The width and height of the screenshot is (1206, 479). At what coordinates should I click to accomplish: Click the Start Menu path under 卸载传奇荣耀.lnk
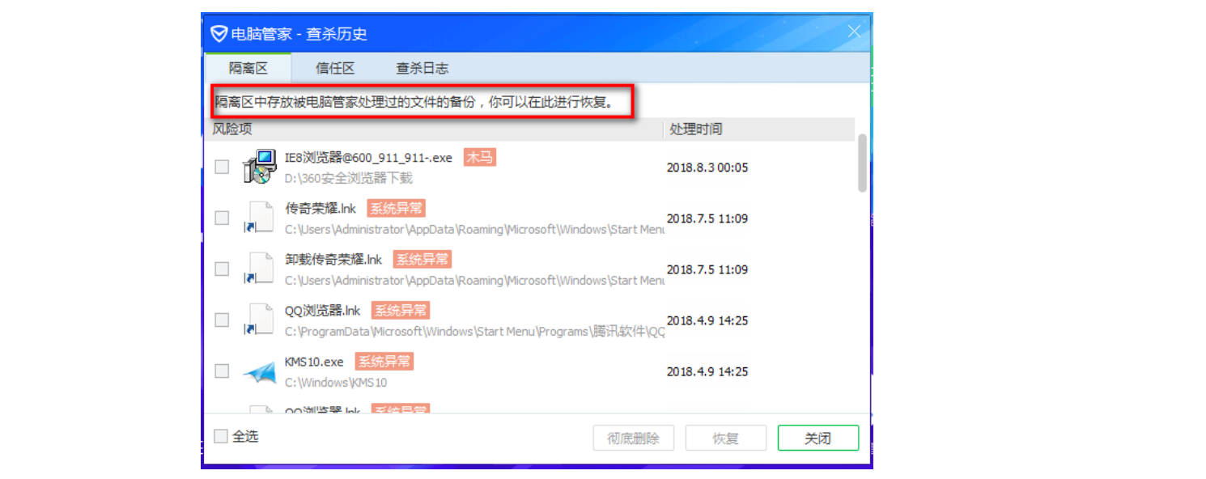pyautogui.click(x=474, y=280)
